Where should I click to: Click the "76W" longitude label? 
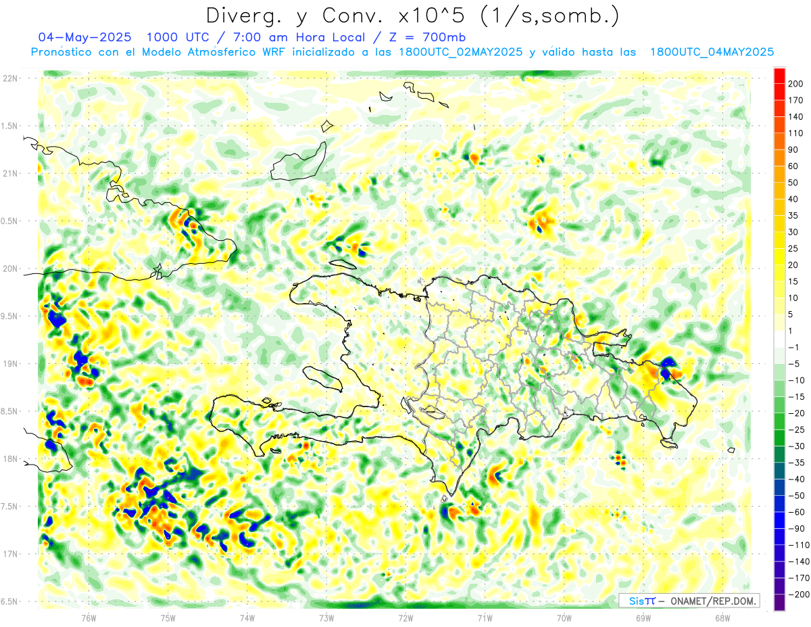click(x=89, y=618)
